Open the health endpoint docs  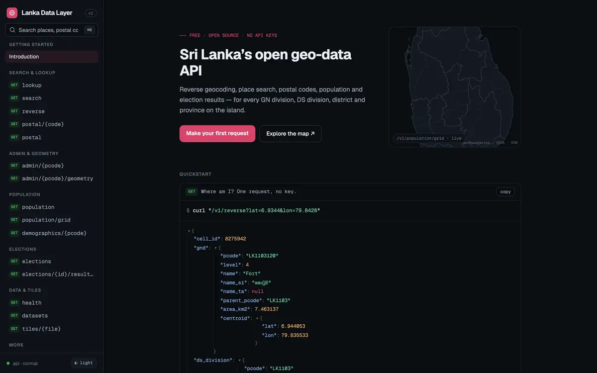[x=52, y=302]
